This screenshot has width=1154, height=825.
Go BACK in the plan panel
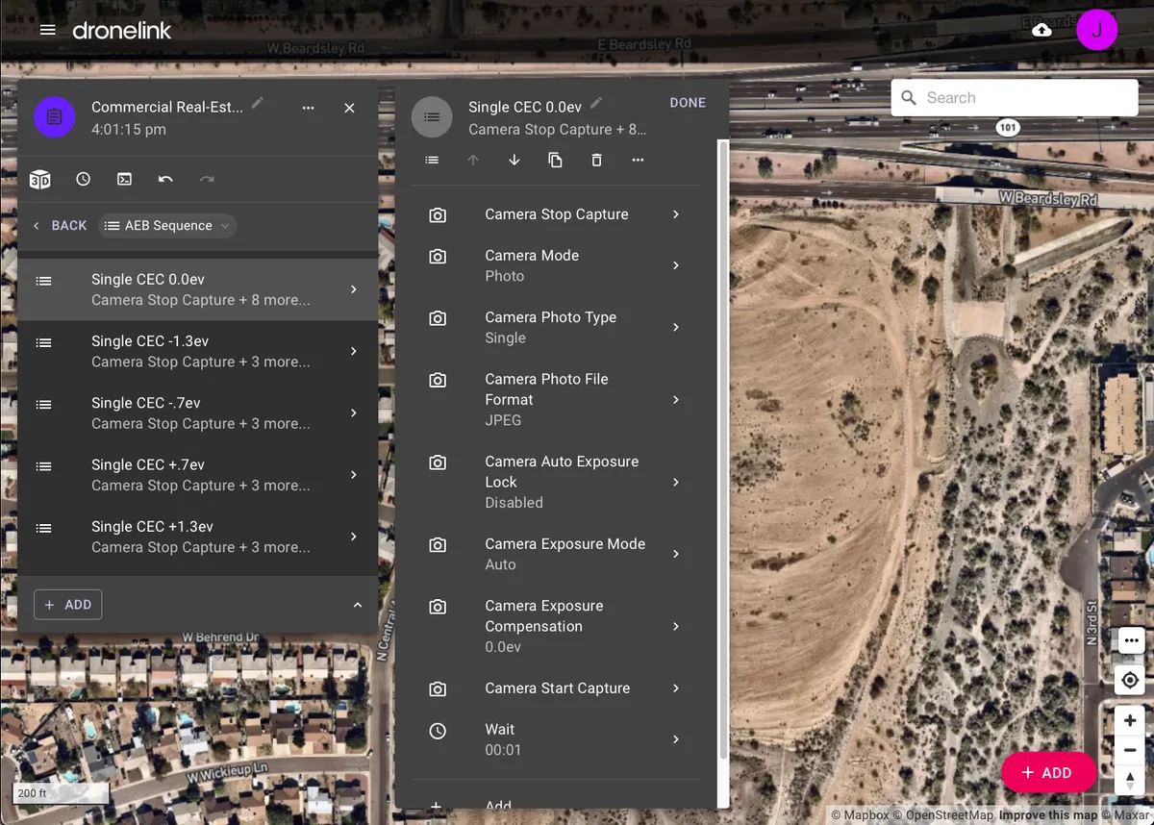[60, 226]
